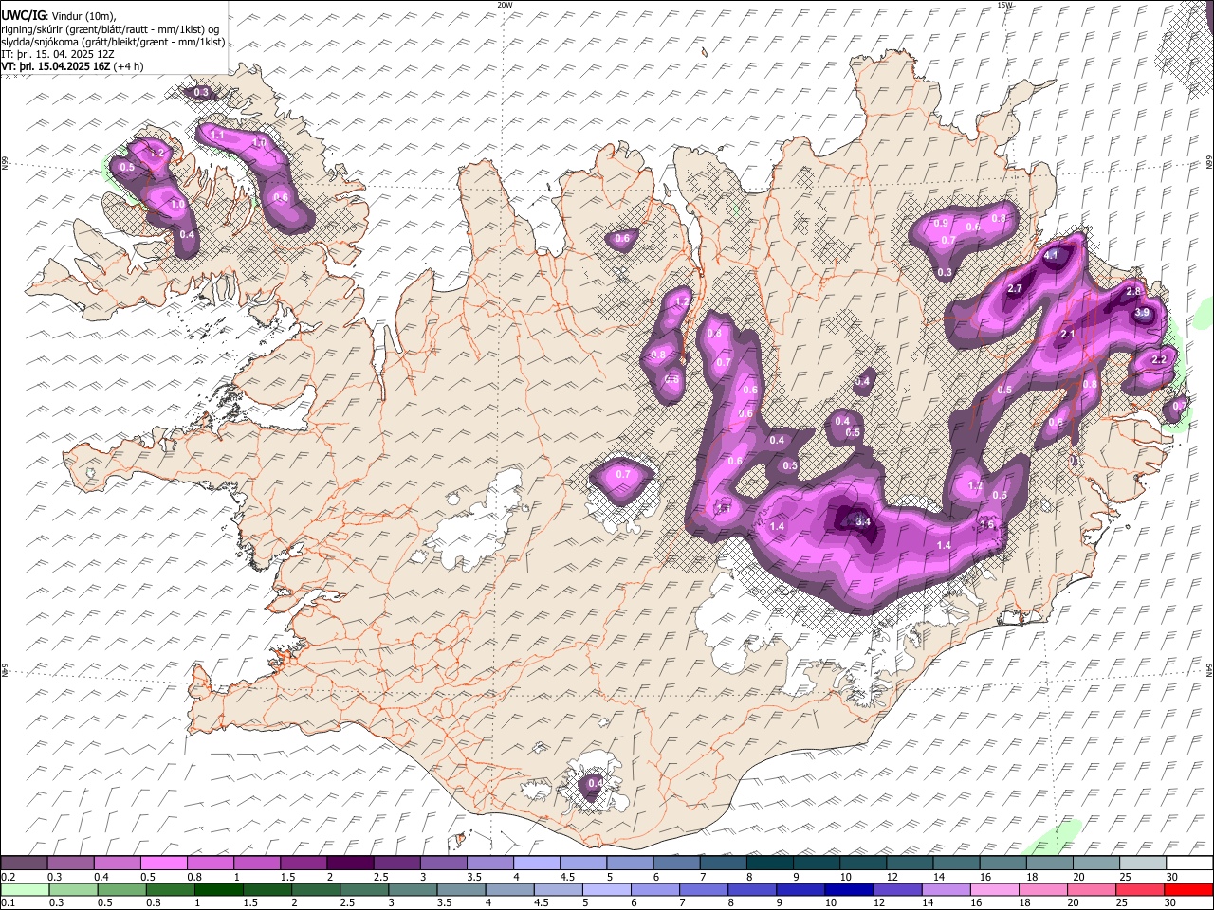This screenshot has width=1214, height=910.
Task: Select the bright pink 0.5 swatch in snow scale
Action: pyautogui.click(x=162, y=864)
